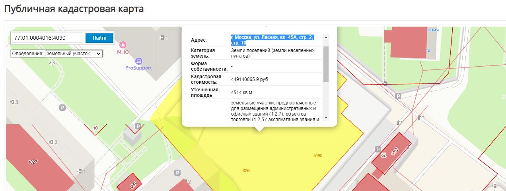
Task: Open the Определение object type dropdown
Action: tap(74, 53)
